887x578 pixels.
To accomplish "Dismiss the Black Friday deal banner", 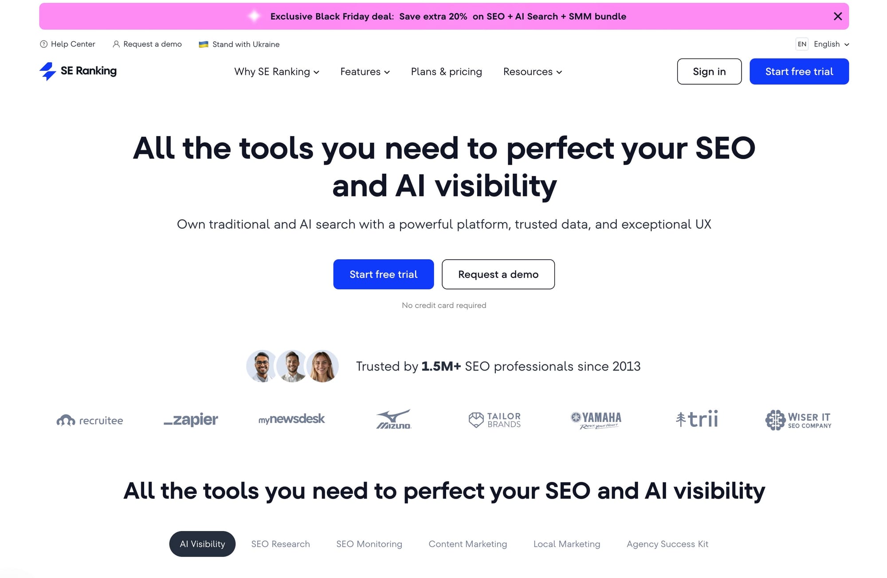I will coord(837,16).
